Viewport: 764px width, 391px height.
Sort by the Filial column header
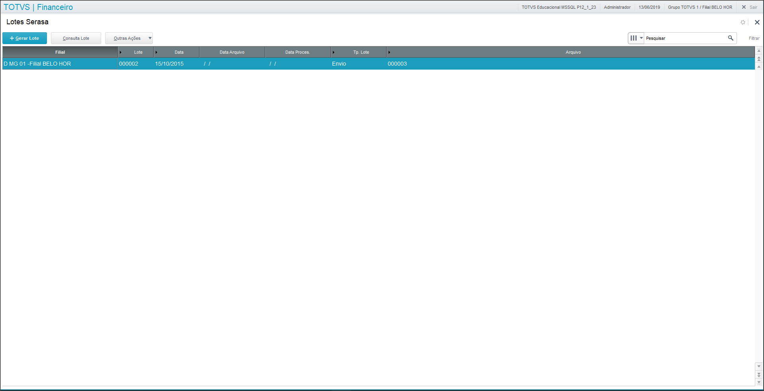coord(60,52)
